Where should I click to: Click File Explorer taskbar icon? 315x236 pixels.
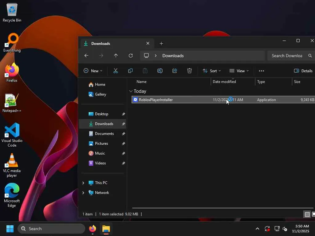tap(106, 229)
